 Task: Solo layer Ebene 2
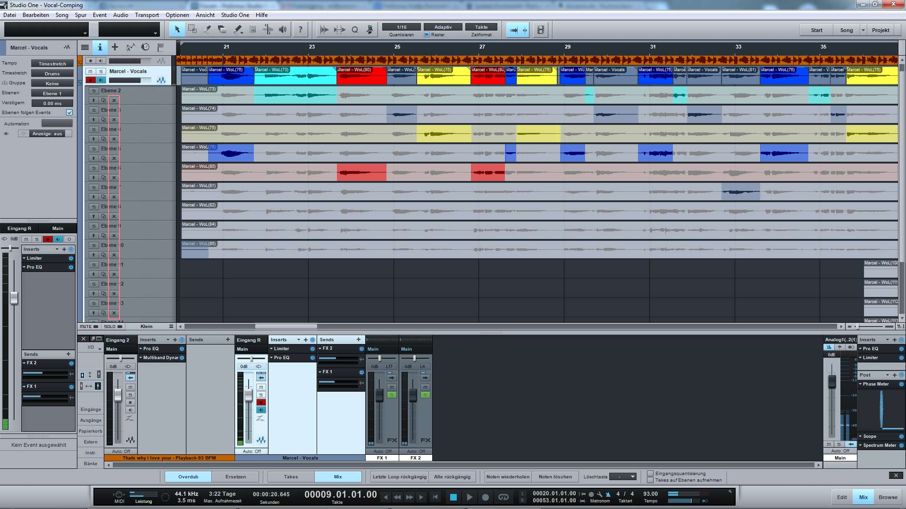[x=93, y=90]
